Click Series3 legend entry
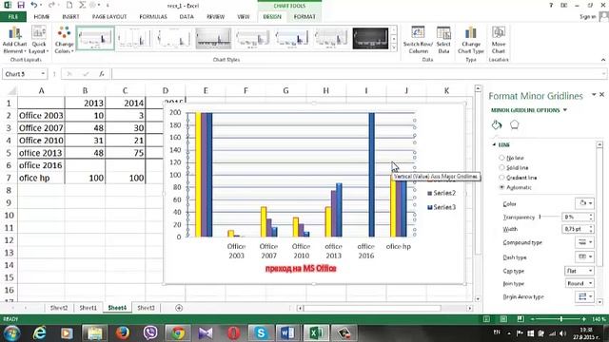 pyautogui.click(x=442, y=207)
